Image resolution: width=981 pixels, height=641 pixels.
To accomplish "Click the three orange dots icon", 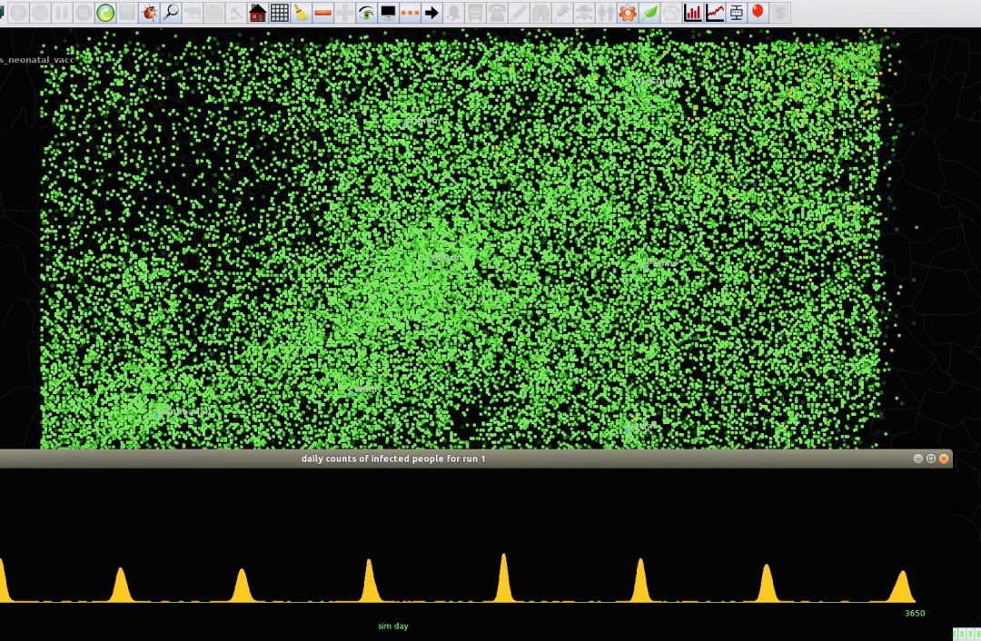I will tap(411, 13).
